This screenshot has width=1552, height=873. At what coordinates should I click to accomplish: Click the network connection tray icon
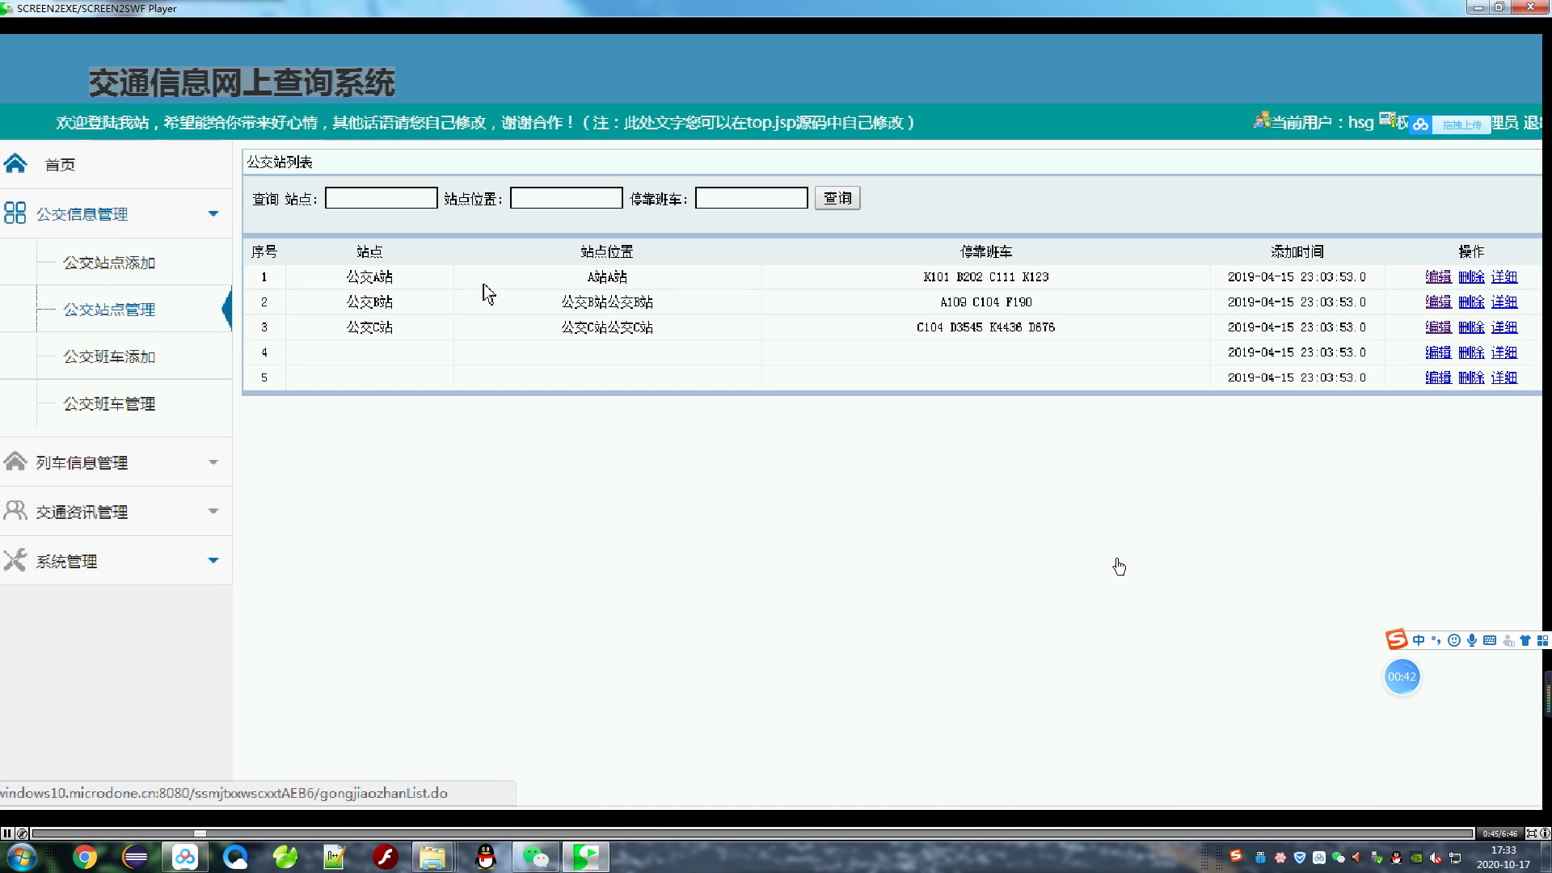coord(1455,858)
